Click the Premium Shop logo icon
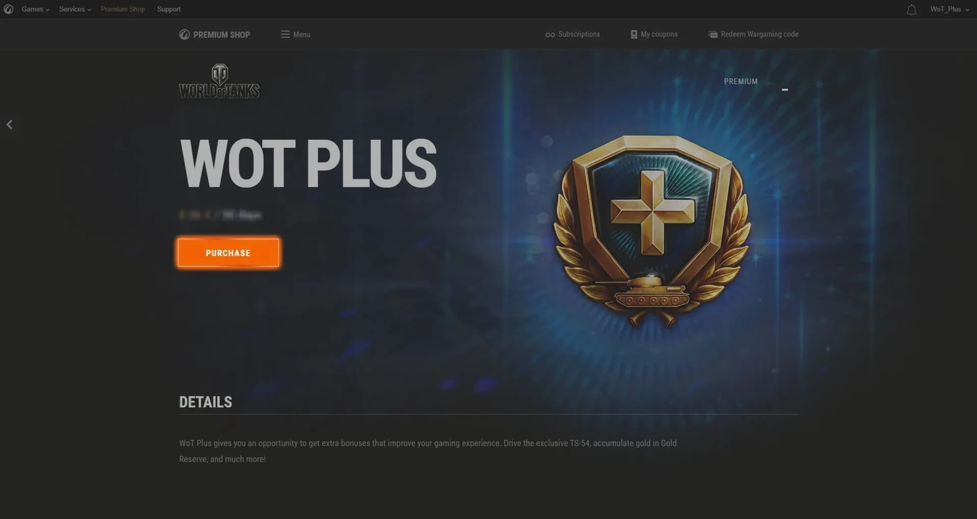 click(x=184, y=34)
